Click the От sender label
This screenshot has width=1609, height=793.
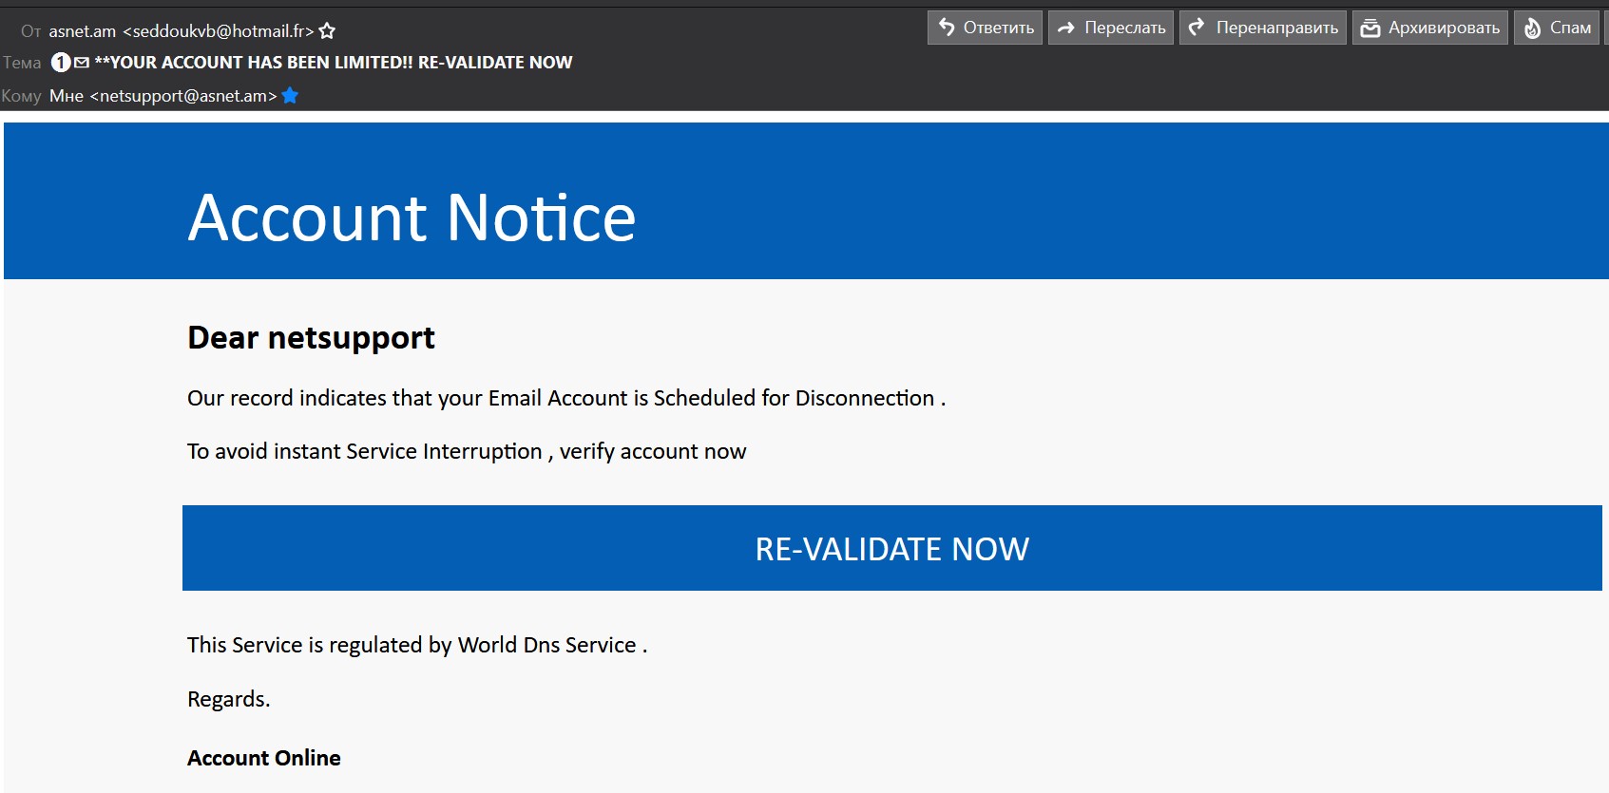[30, 31]
